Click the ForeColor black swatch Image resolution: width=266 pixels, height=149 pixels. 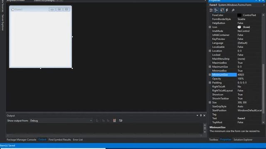[x=239, y=15]
